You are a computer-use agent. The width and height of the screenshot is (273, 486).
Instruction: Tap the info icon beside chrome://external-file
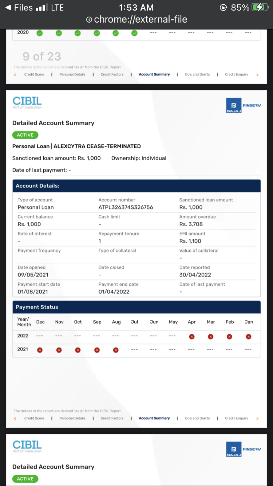coord(89,20)
